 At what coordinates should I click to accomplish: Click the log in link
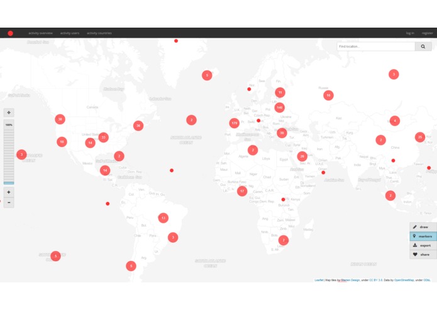point(410,33)
